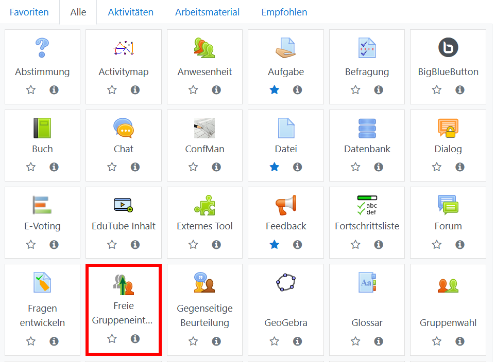This screenshot has width=495, height=362.
Task: Show info for Anwesenheit activity
Action: tap(216, 90)
